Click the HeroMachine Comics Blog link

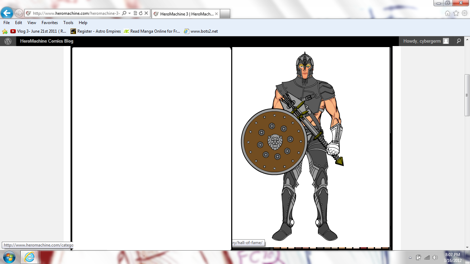click(47, 41)
